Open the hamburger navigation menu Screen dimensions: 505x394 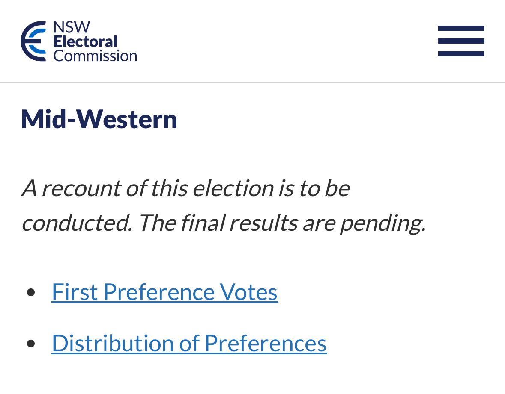tap(461, 41)
